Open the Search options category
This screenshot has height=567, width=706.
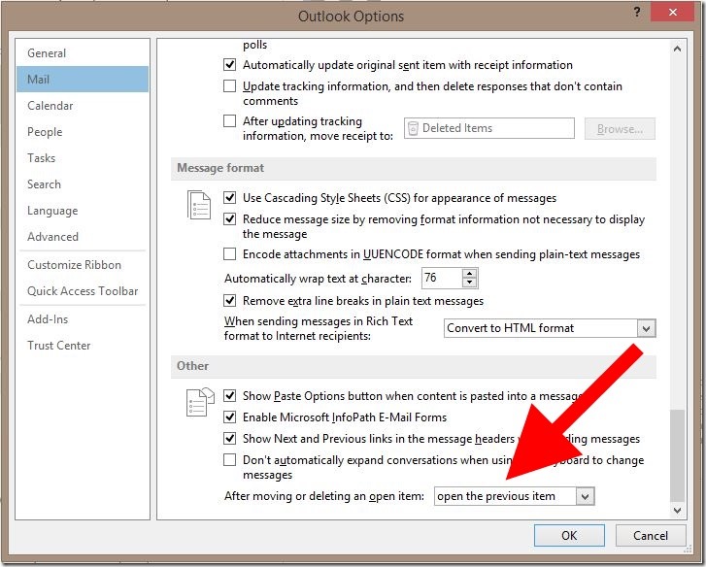click(x=83, y=184)
